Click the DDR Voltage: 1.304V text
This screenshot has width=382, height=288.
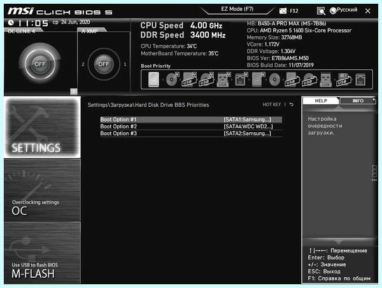[x=271, y=51]
